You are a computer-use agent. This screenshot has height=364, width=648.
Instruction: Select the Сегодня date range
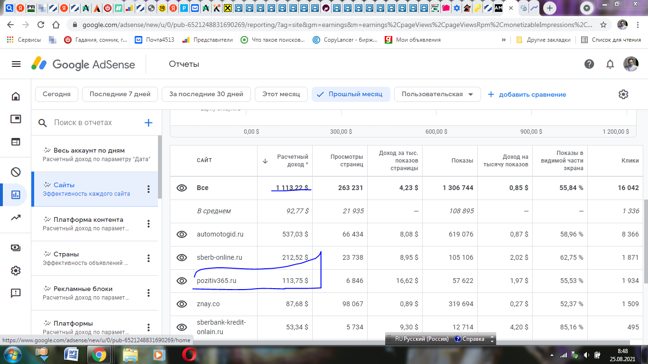pyautogui.click(x=56, y=94)
